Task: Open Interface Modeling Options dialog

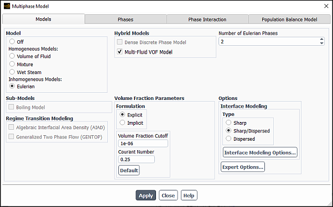Action: pos(260,152)
